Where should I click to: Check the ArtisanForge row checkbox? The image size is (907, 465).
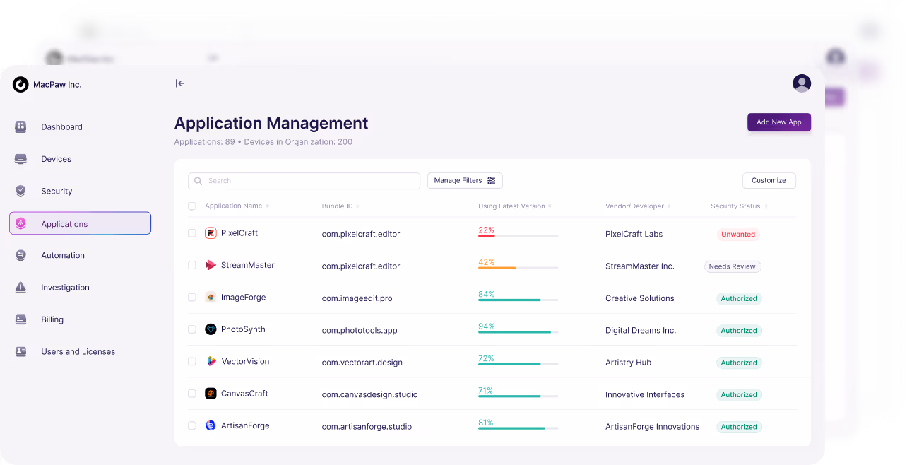pyautogui.click(x=192, y=425)
